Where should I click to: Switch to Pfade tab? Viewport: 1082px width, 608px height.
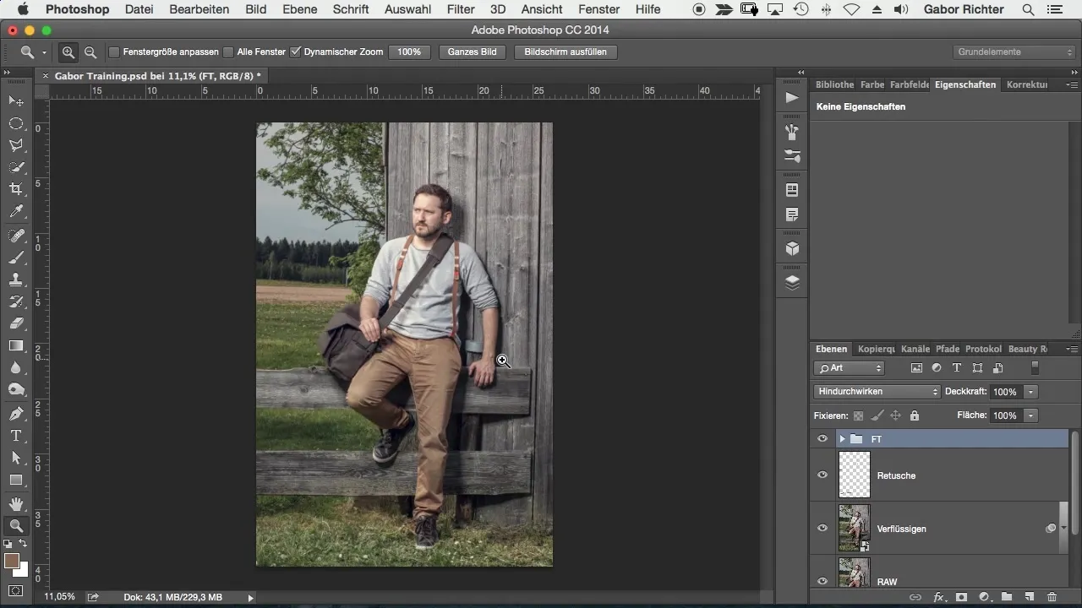(x=948, y=349)
